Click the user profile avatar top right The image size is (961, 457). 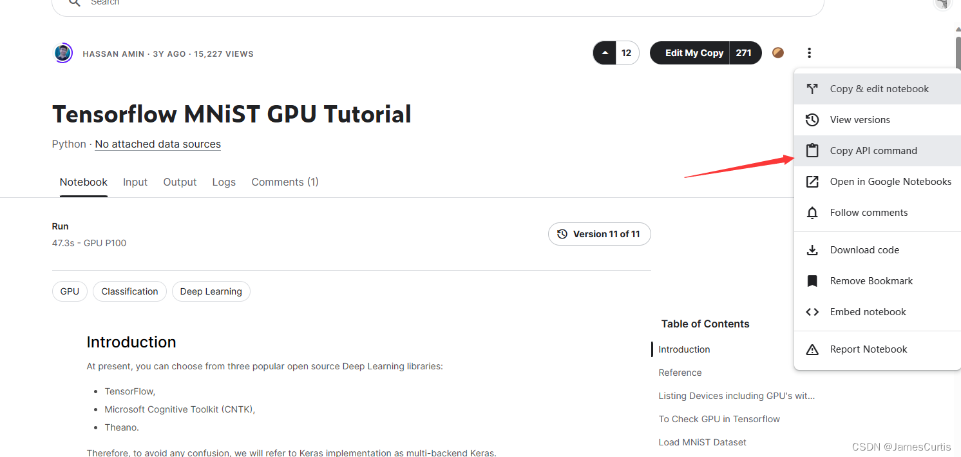click(944, 3)
